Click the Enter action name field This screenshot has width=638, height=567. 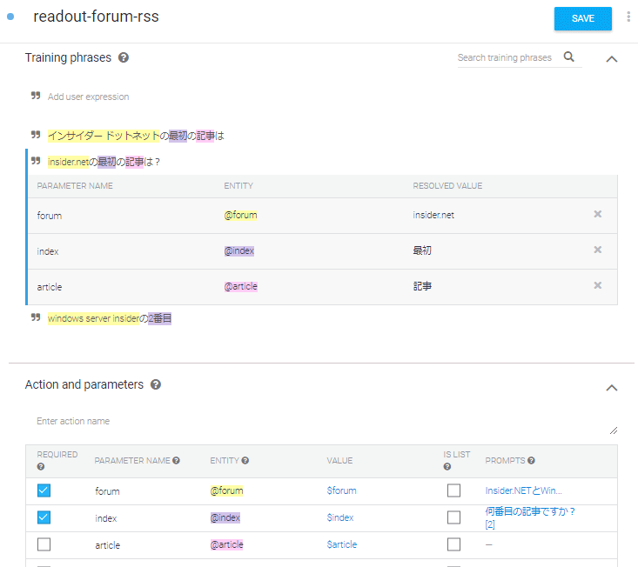point(321,422)
